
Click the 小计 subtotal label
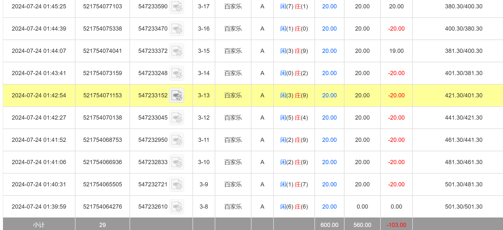click(39, 225)
